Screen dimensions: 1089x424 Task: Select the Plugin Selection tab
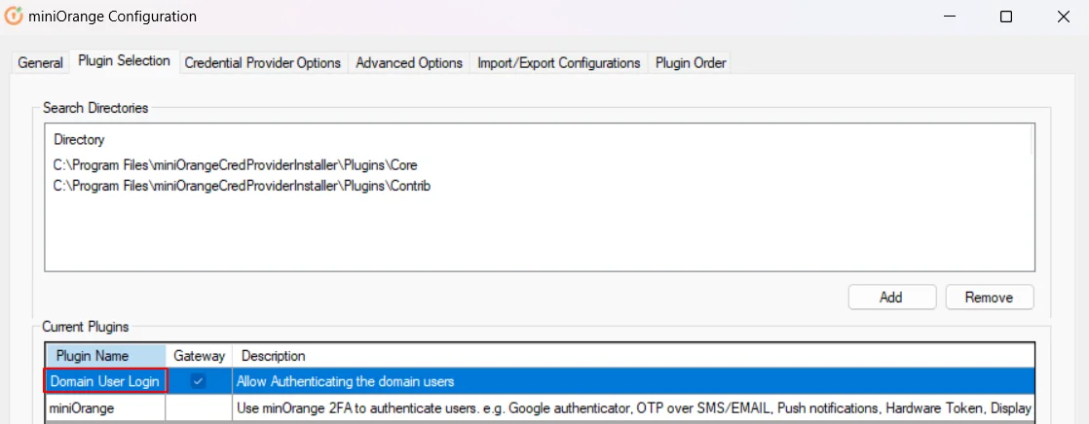click(x=125, y=61)
